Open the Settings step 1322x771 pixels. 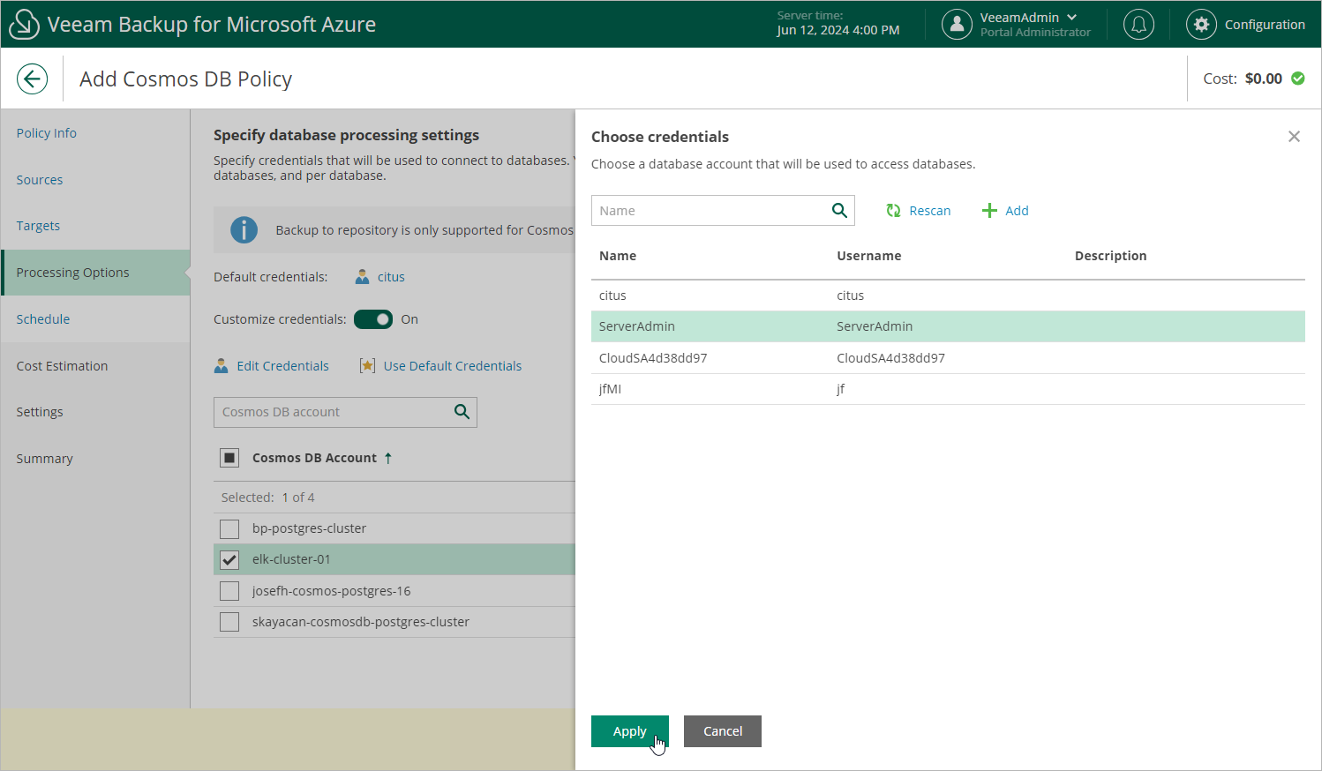(40, 412)
